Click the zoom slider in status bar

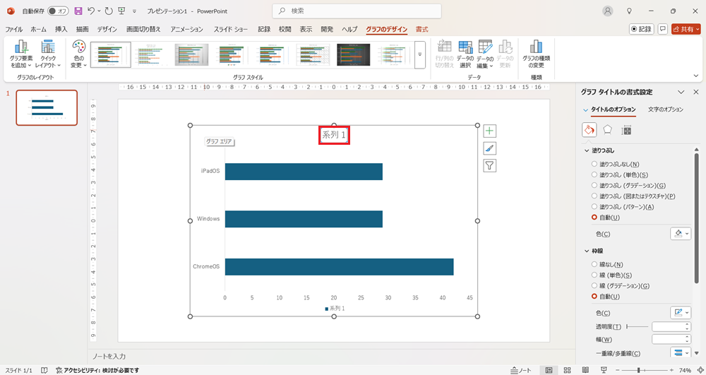[643, 370]
